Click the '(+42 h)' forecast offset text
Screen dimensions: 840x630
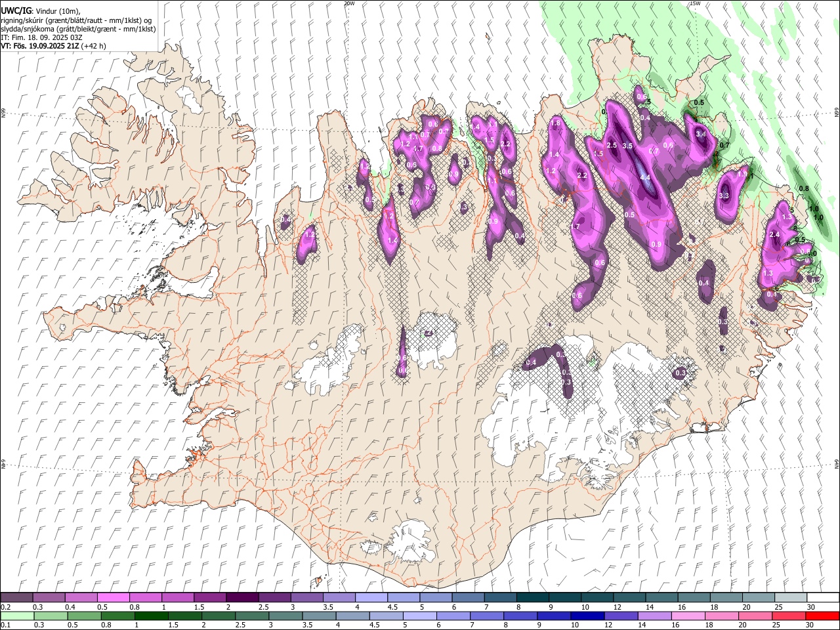(94, 46)
